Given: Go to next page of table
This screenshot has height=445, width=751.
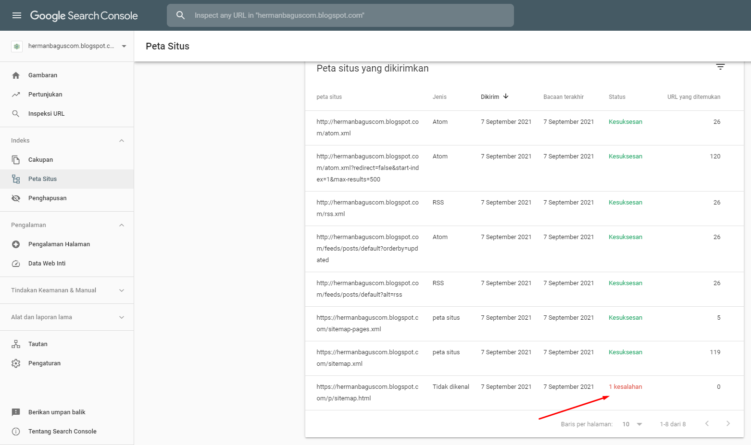Looking at the screenshot, I should click(x=728, y=423).
